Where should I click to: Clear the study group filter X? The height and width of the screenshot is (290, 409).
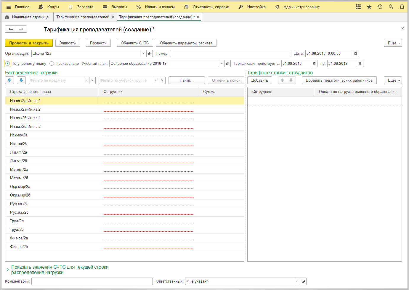(x=162, y=80)
